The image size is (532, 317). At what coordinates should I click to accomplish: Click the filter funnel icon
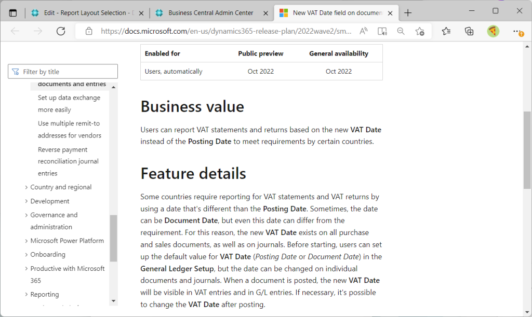(15, 72)
